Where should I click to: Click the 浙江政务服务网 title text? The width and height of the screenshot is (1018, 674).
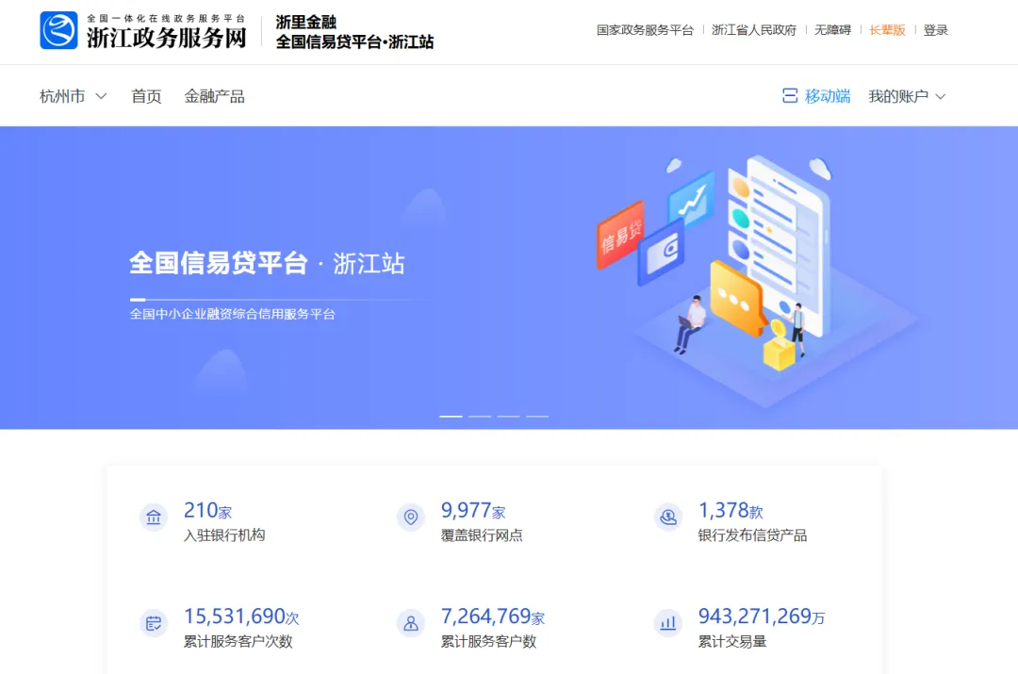point(167,38)
